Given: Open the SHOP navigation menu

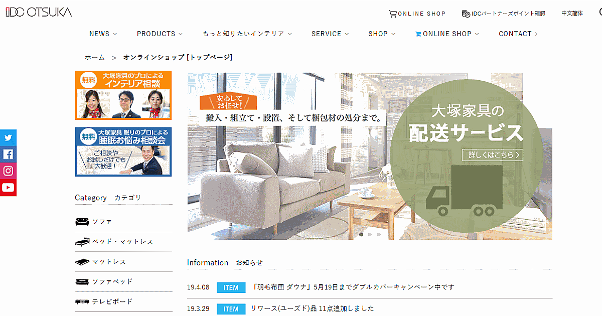Looking at the screenshot, I should (x=381, y=34).
